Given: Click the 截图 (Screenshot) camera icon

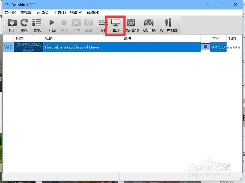Looking at the screenshot, I should (x=89, y=23).
